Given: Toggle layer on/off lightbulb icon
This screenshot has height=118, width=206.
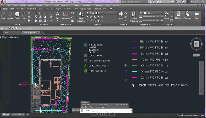Looking at the screenshot, I should (88, 13).
